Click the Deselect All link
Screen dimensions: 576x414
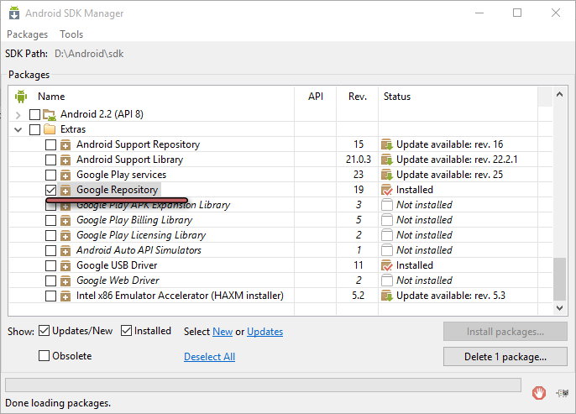209,357
